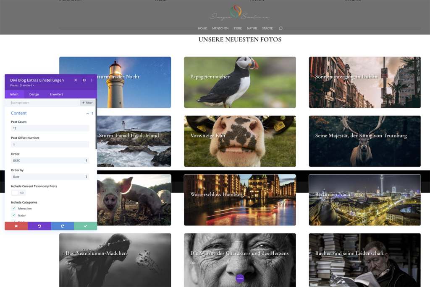Click the Content section heading
Viewport: 430px width, 287px height.
pyautogui.click(x=18, y=113)
